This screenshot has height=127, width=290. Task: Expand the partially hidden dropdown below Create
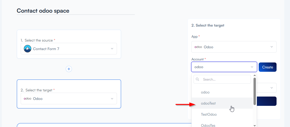pyautogui.click(x=272, y=88)
